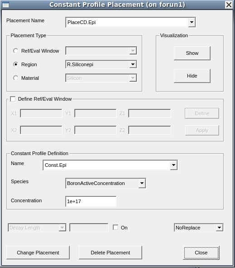Click the Change Placement button
The height and width of the screenshot is (268, 235).
point(38,253)
